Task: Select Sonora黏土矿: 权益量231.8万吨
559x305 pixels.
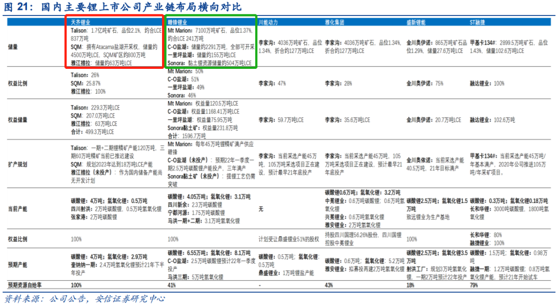Action: pyautogui.click(x=202, y=128)
